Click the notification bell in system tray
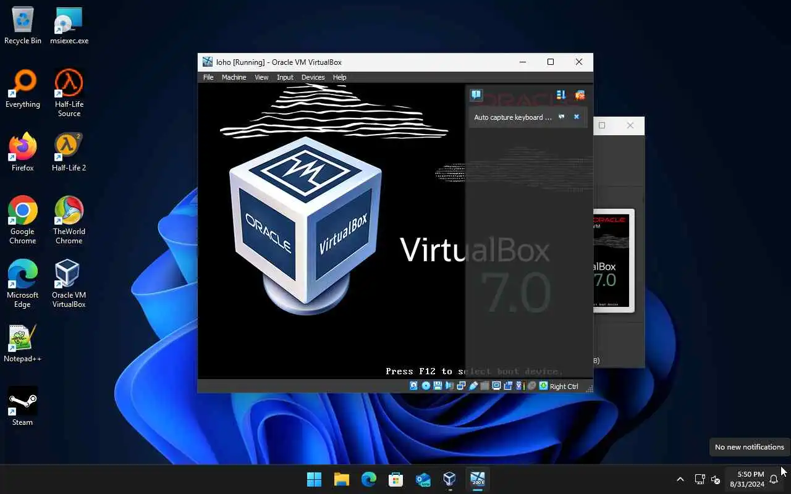Screen dimensions: 791x494 [x=774, y=479]
